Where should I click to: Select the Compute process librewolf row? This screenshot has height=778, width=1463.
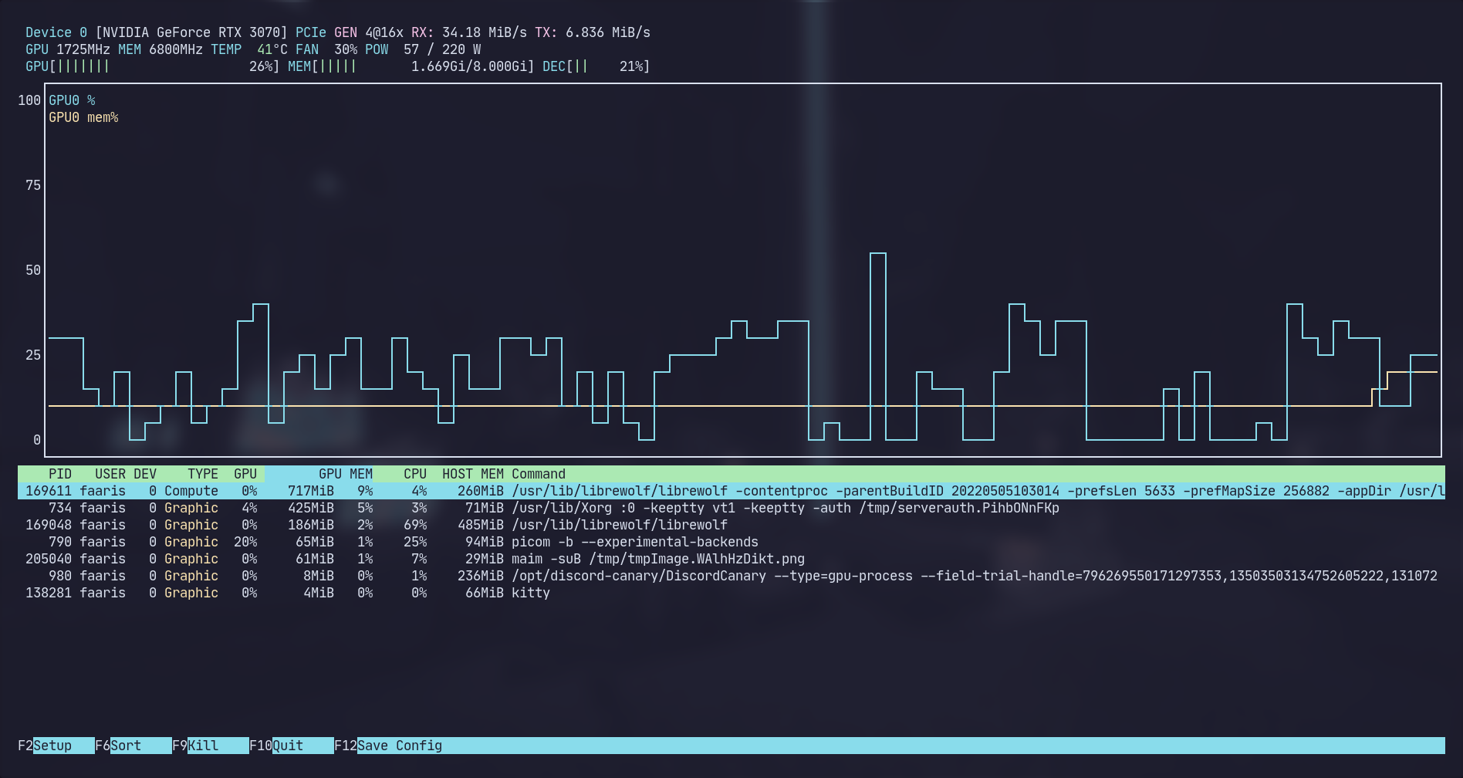[309, 491]
